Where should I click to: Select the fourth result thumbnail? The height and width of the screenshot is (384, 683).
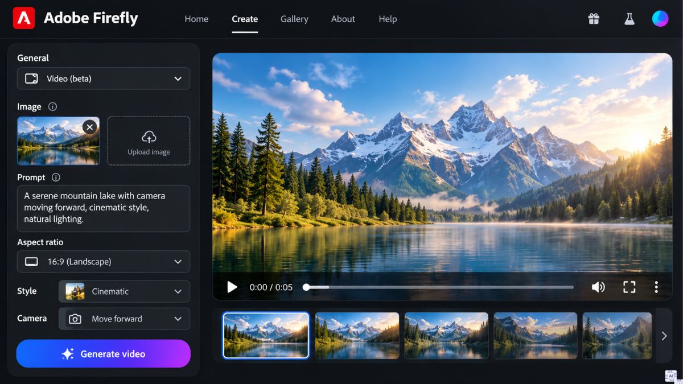tap(536, 336)
